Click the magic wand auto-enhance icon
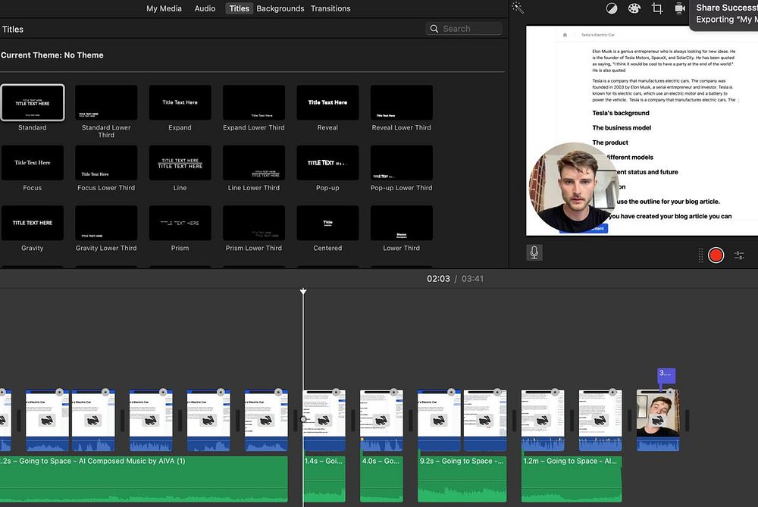This screenshot has width=758, height=507. pos(518,8)
